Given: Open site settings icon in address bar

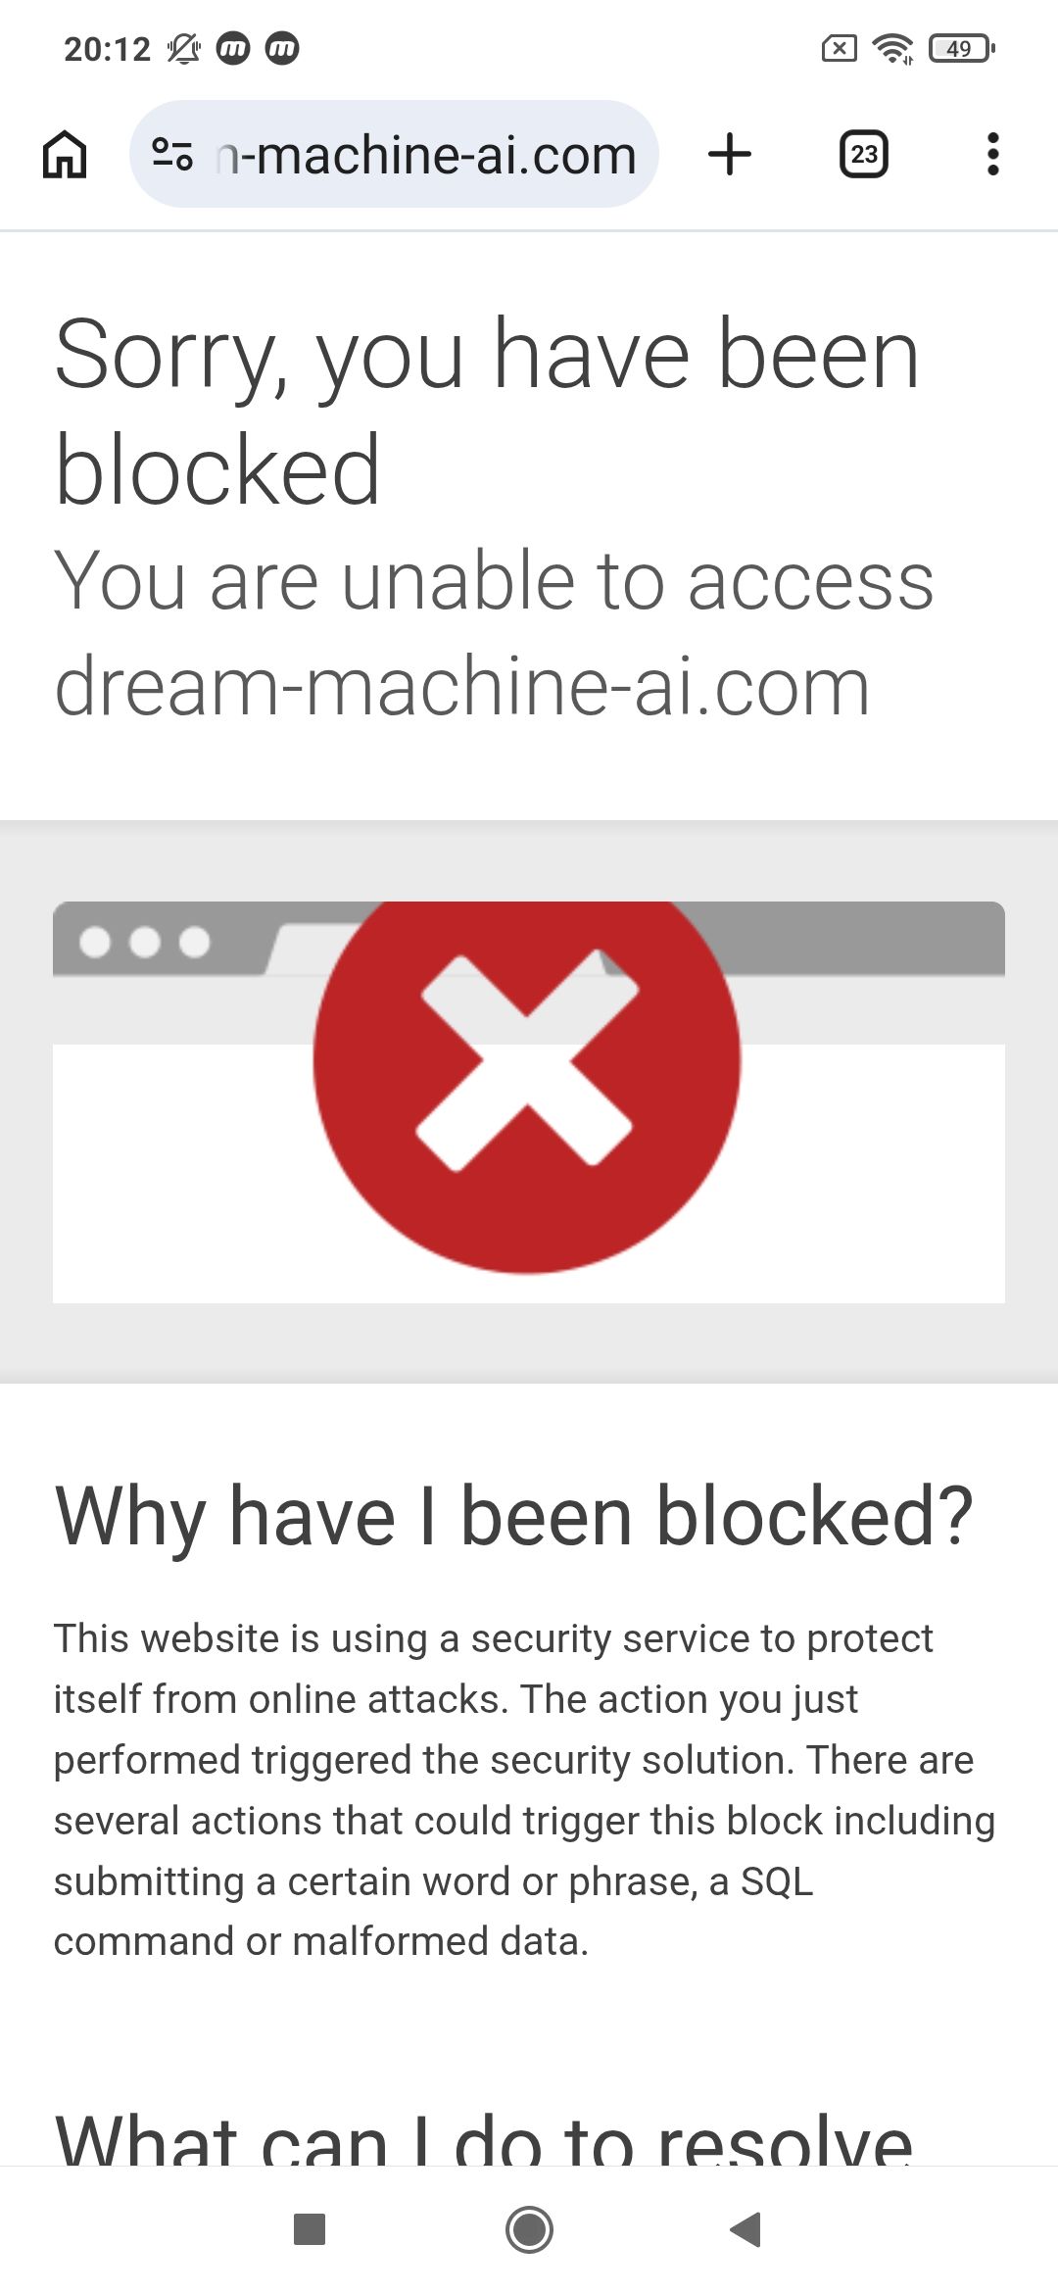Looking at the screenshot, I should [x=172, y=155].
